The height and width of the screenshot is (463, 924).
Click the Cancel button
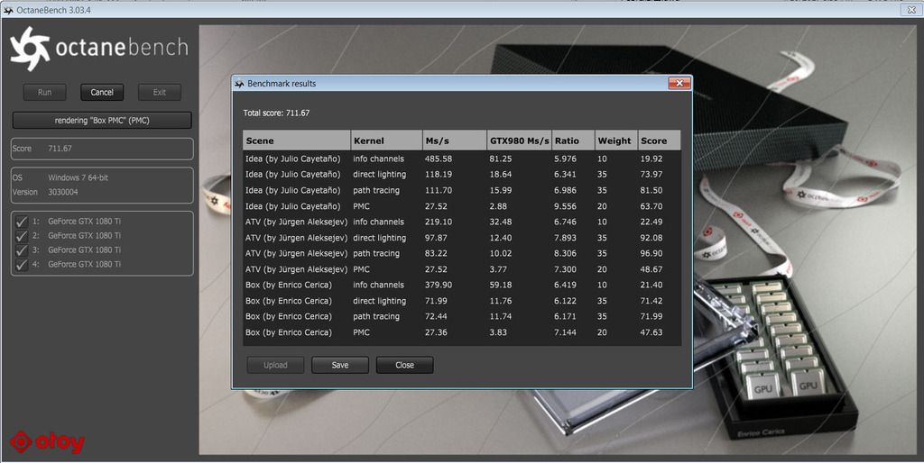102,93
